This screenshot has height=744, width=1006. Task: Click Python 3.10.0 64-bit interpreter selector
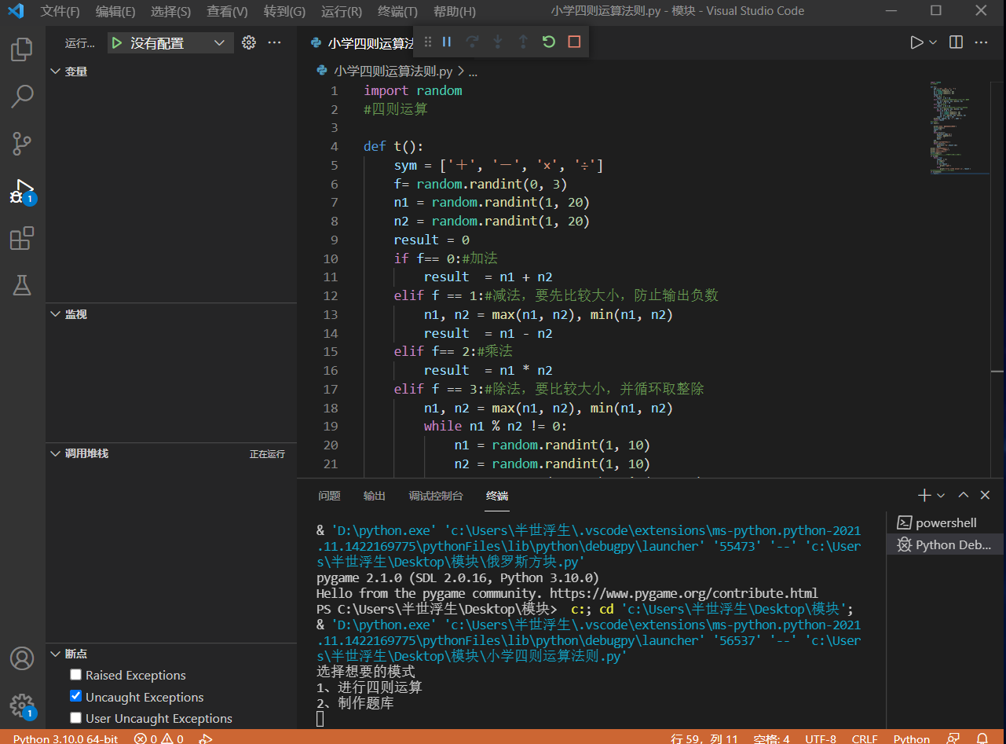click(x=66, y=739)
